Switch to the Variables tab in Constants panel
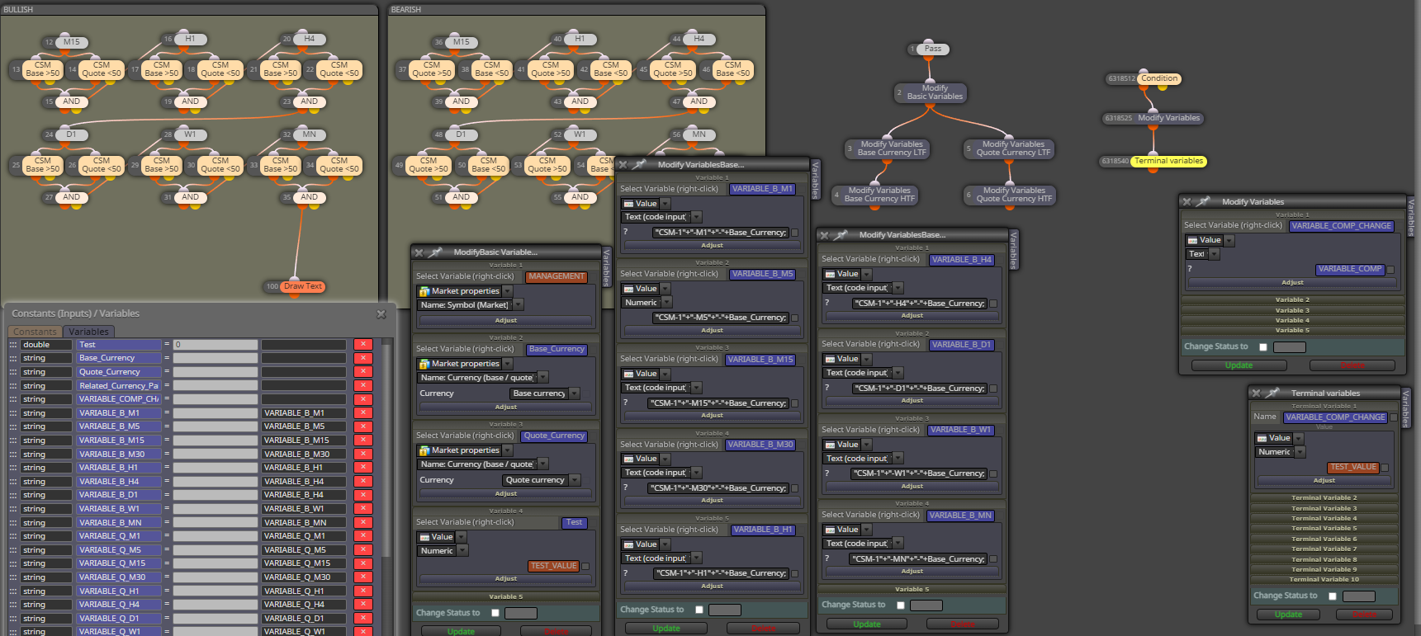The image size is (1421, 636). (88, 332)
